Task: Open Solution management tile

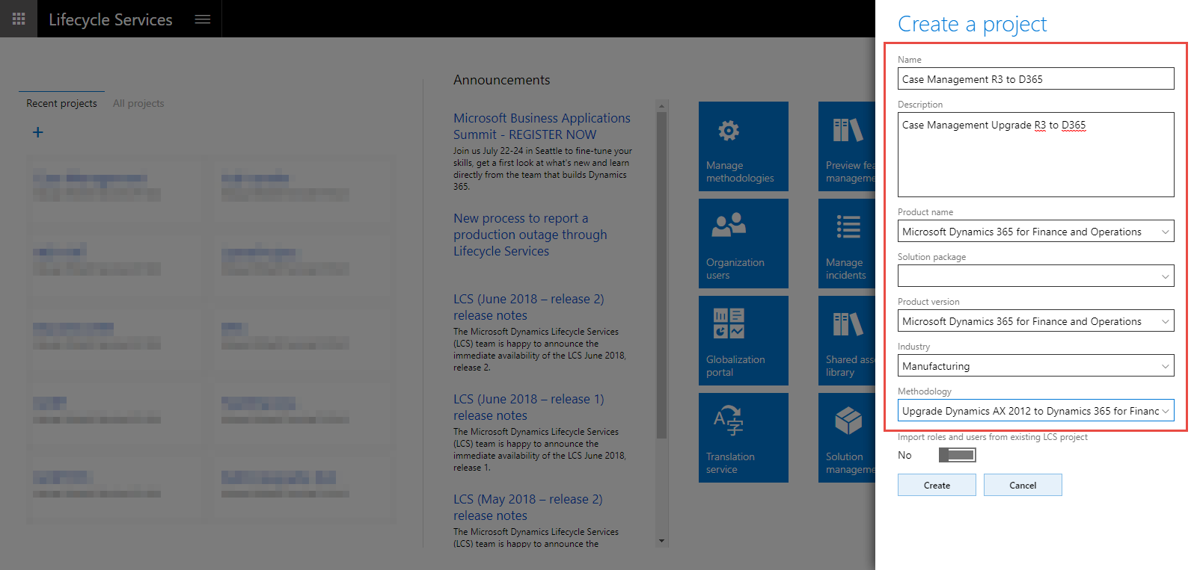Action: (x=847, y=438)
